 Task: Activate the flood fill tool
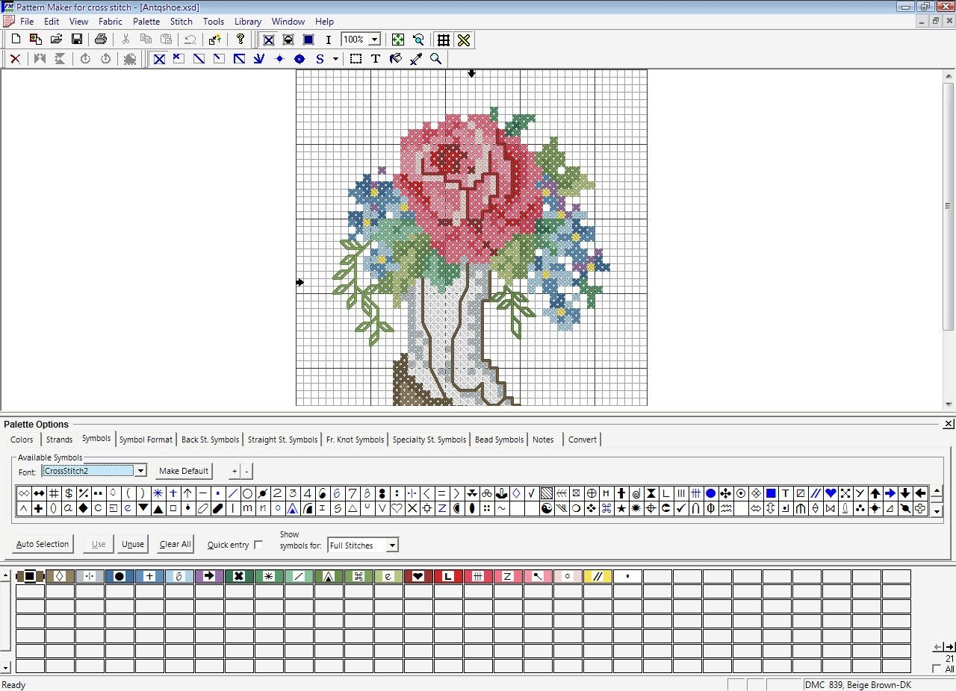tap(395, 59)
